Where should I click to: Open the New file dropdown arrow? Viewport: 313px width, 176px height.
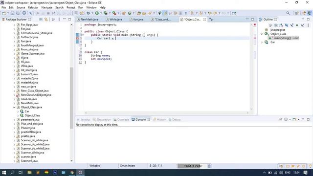coord(8,13)
